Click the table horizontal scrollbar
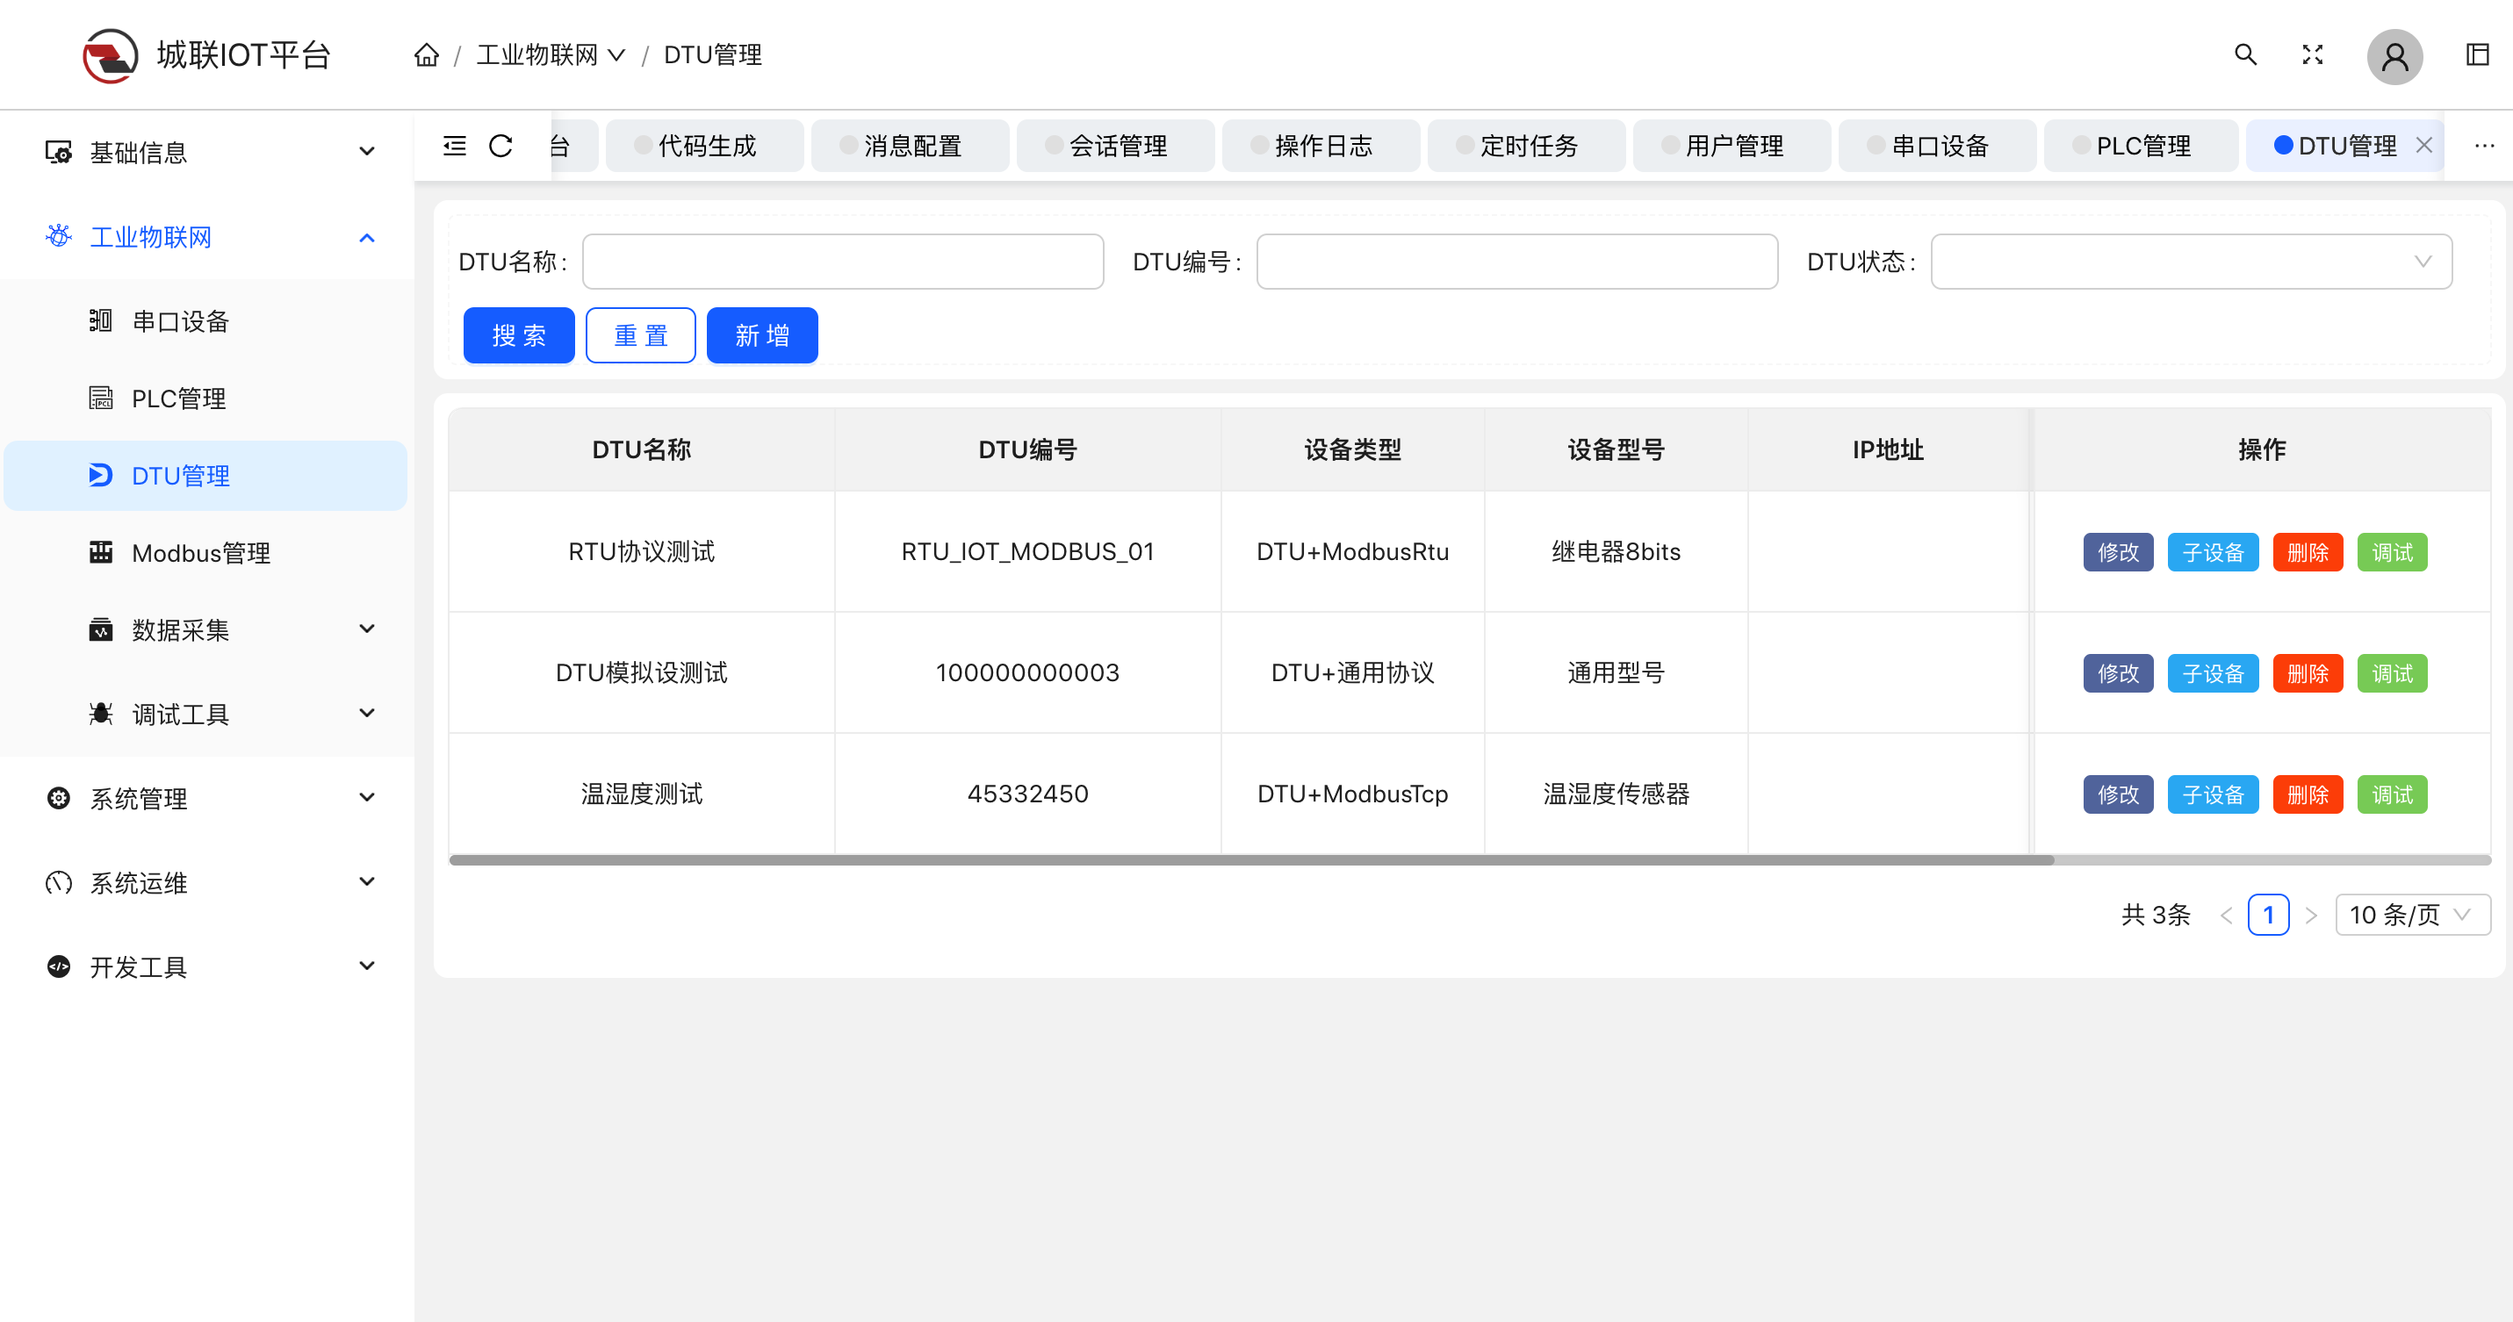Image resolution: width=2513 pixels, height=1322 pixels. click(1251, 860)
